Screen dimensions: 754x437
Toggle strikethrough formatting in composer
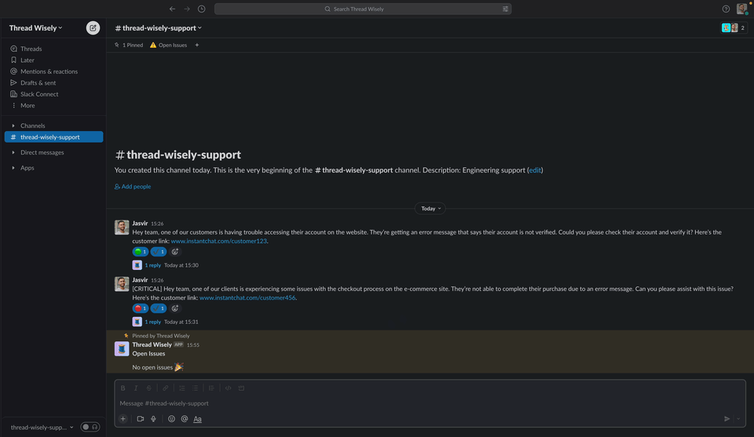coord(149,388)
